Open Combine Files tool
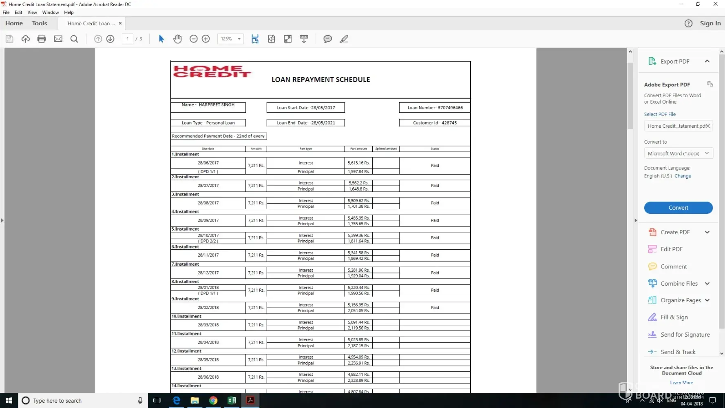Screen dimensions: 725x408 [673, 284]
